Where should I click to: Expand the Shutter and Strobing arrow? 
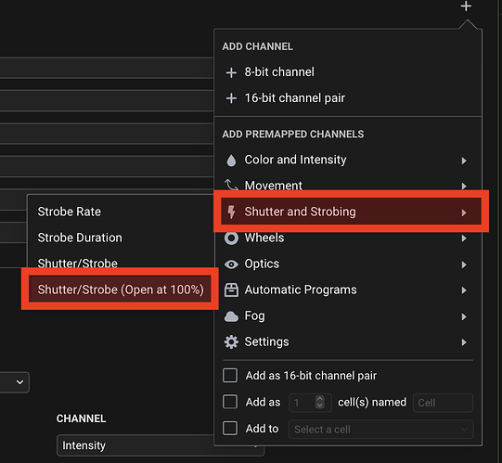tap(464, 212)
